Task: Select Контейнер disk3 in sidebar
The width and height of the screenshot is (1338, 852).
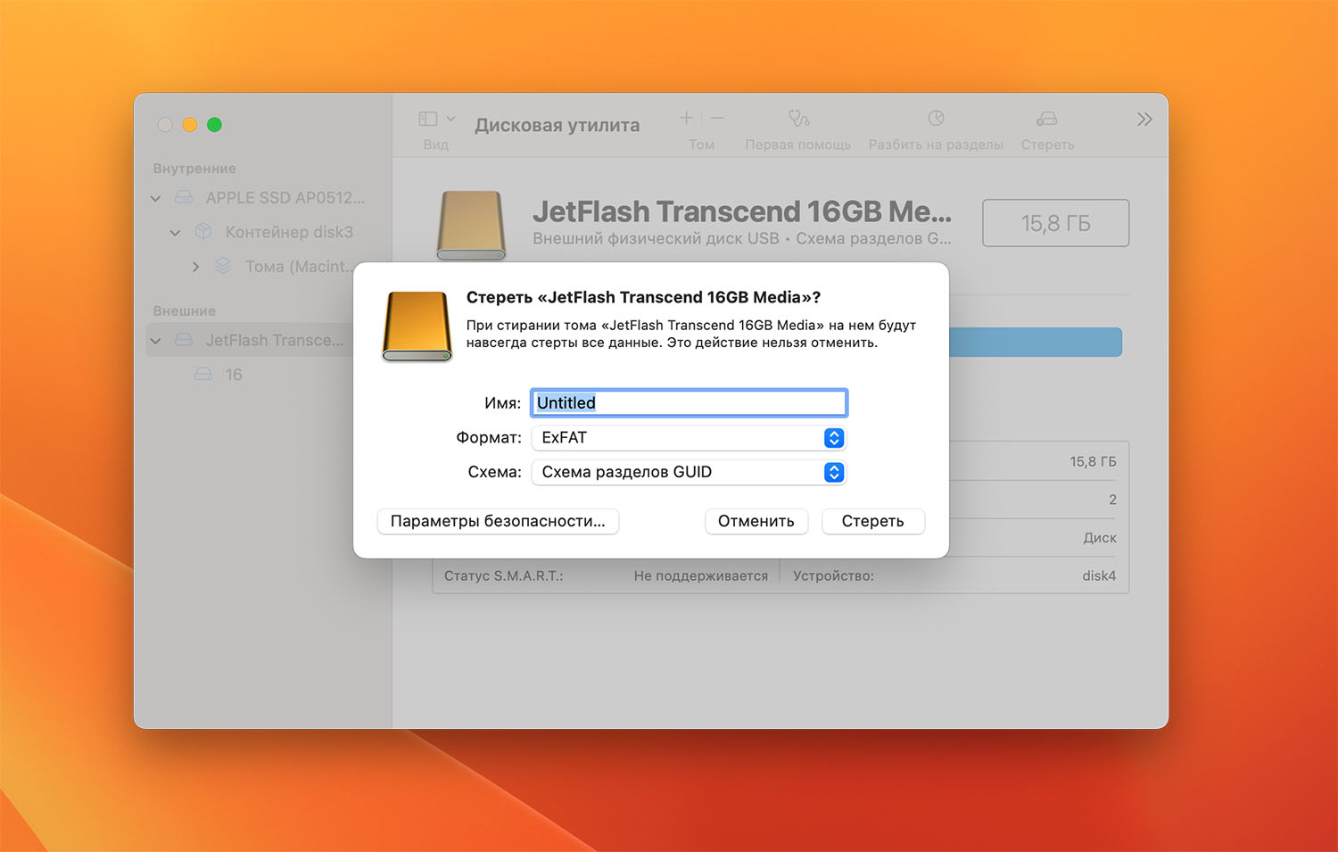Action: tap(289, 232)
